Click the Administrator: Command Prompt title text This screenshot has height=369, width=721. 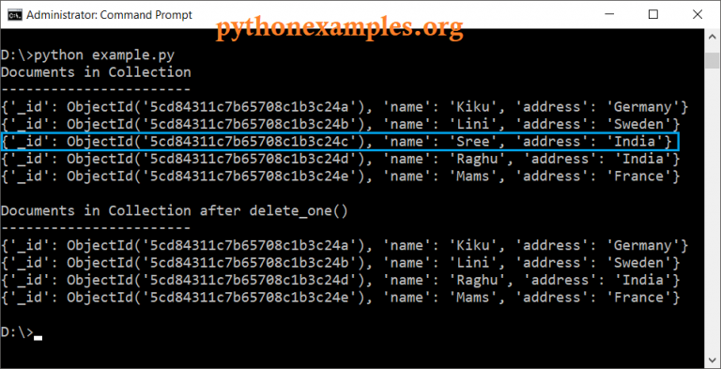click(110, 15)
